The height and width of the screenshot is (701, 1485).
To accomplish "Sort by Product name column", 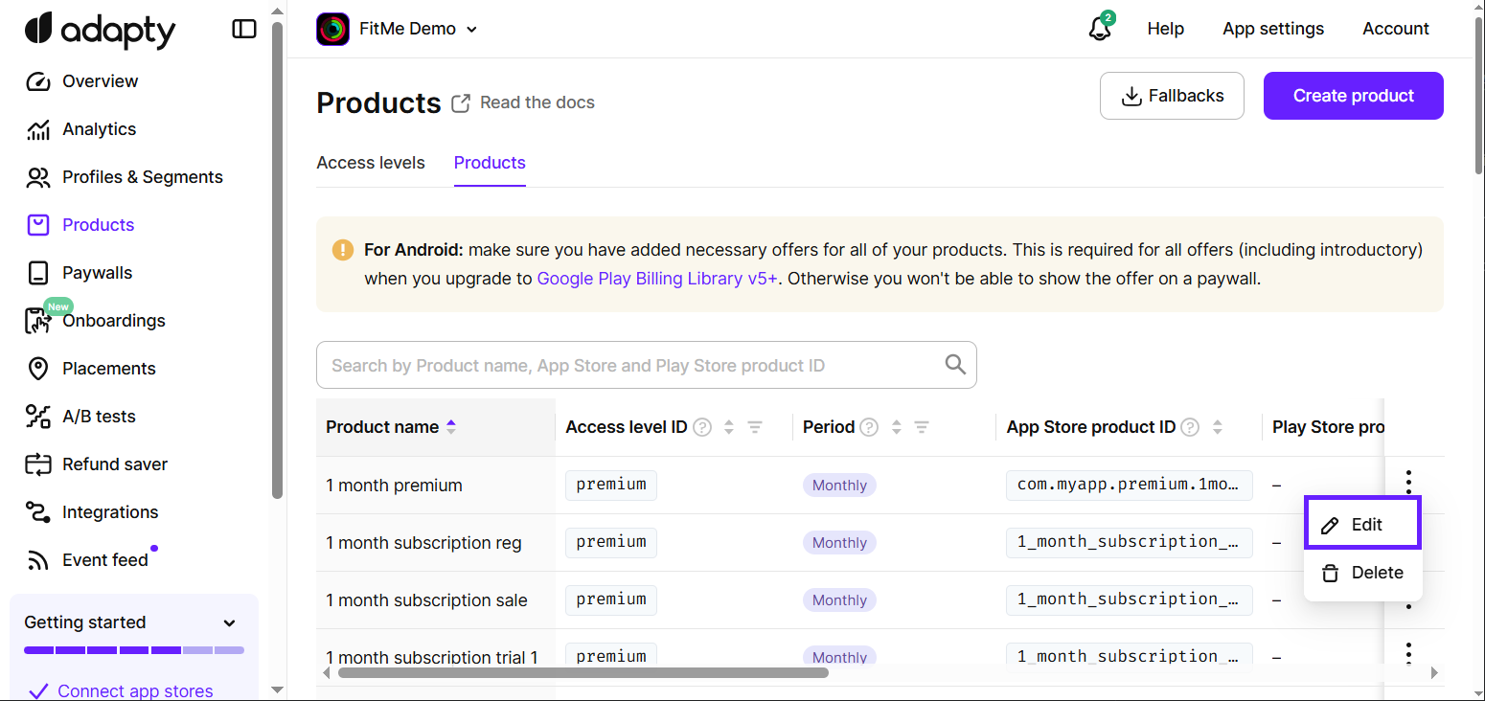I will pyautogui.click(x=451, y=427).
